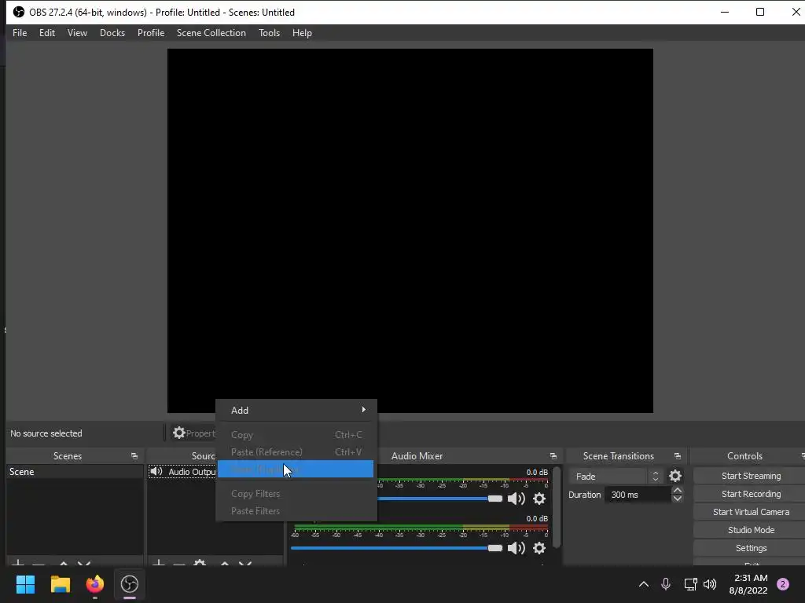The height and width of the screenshot is (603, 805).
Task: Choose Copy Filters in context menu
Action: pos(296,494)
